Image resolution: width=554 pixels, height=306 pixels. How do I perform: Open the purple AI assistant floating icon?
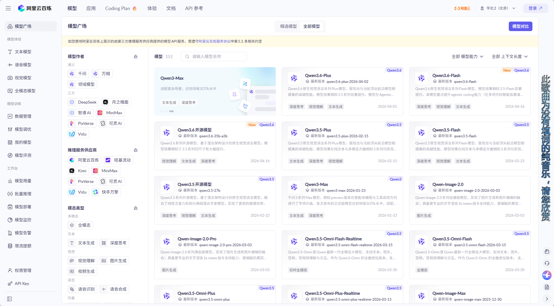click(x=547, y=275)
